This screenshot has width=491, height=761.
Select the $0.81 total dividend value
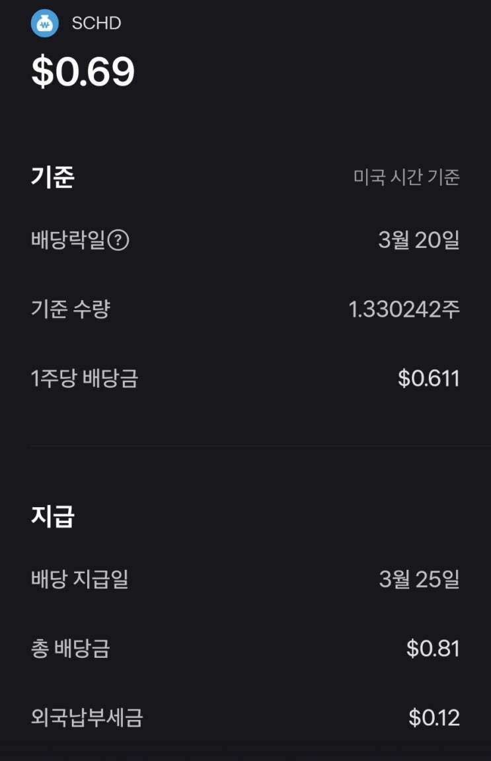[x=433, y=649]
